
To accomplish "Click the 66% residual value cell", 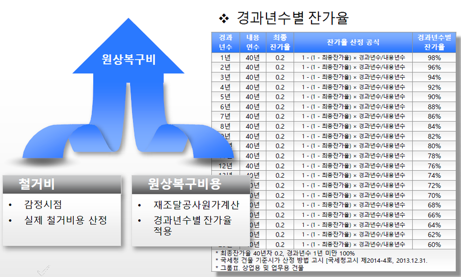I will point(434,215).
